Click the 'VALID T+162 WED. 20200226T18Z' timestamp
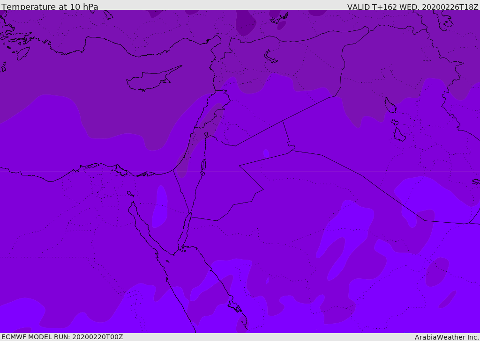Image resolution: width=480 pixels, height=341 pixels. coord(412,7)
